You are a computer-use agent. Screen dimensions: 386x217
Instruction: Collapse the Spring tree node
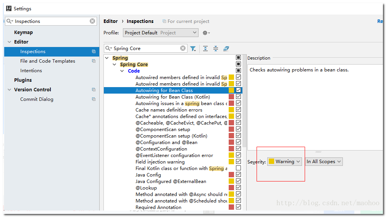click(107, 58)
